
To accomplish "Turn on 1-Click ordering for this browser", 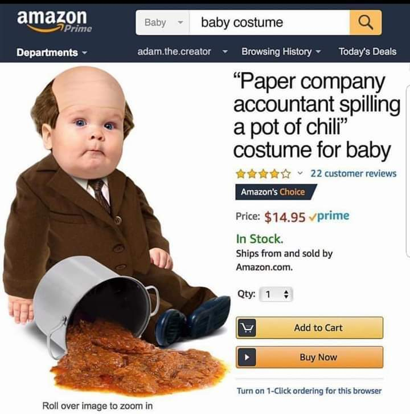I will (309, 391).
